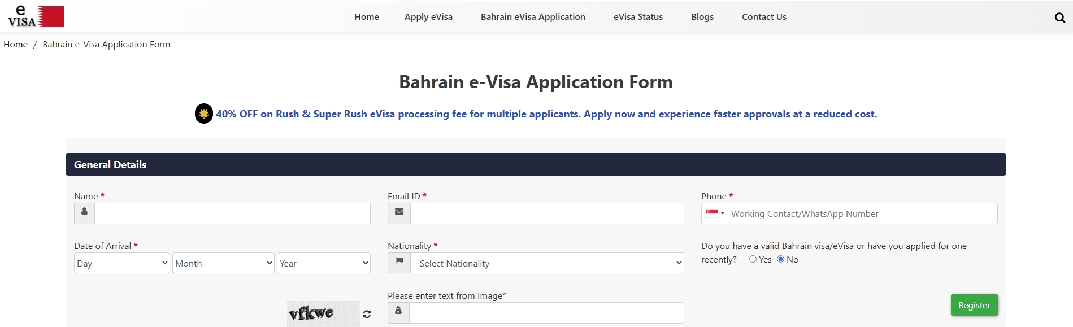Select Yes for valid Bahrain visa

[x=753, y=259]
